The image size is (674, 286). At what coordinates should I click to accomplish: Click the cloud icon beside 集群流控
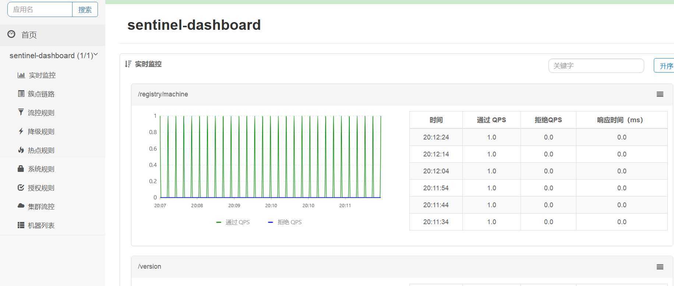pos(21,206)
